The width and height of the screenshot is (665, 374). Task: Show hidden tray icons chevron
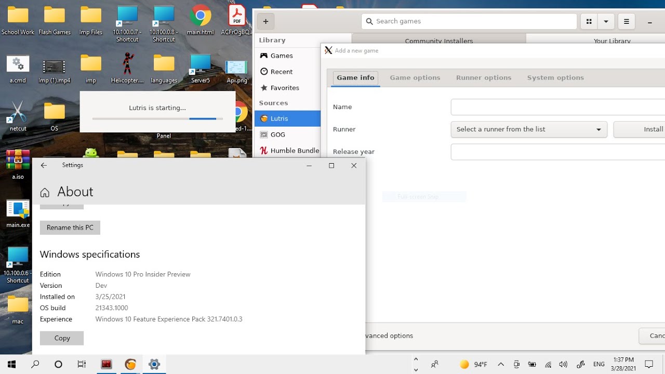click(x=501, y=365)
